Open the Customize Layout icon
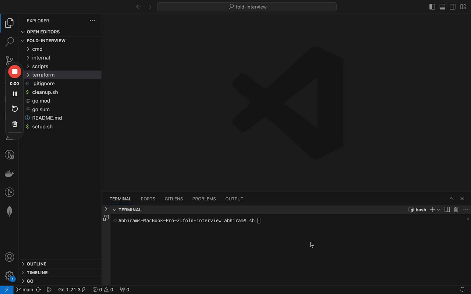Screen dimensions: 471x294 (x=463, y=7)
